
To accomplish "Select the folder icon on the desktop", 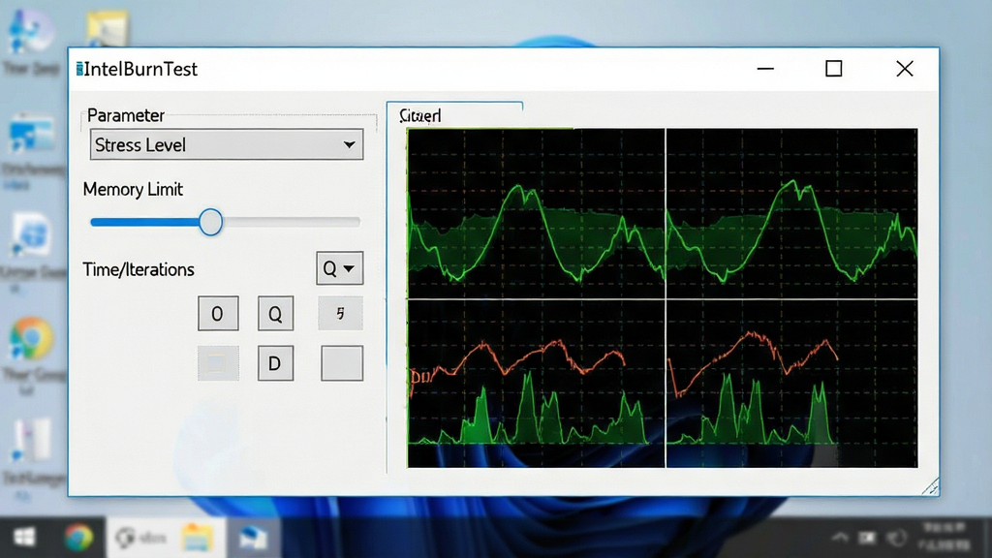I will click(x=108, y=28).
